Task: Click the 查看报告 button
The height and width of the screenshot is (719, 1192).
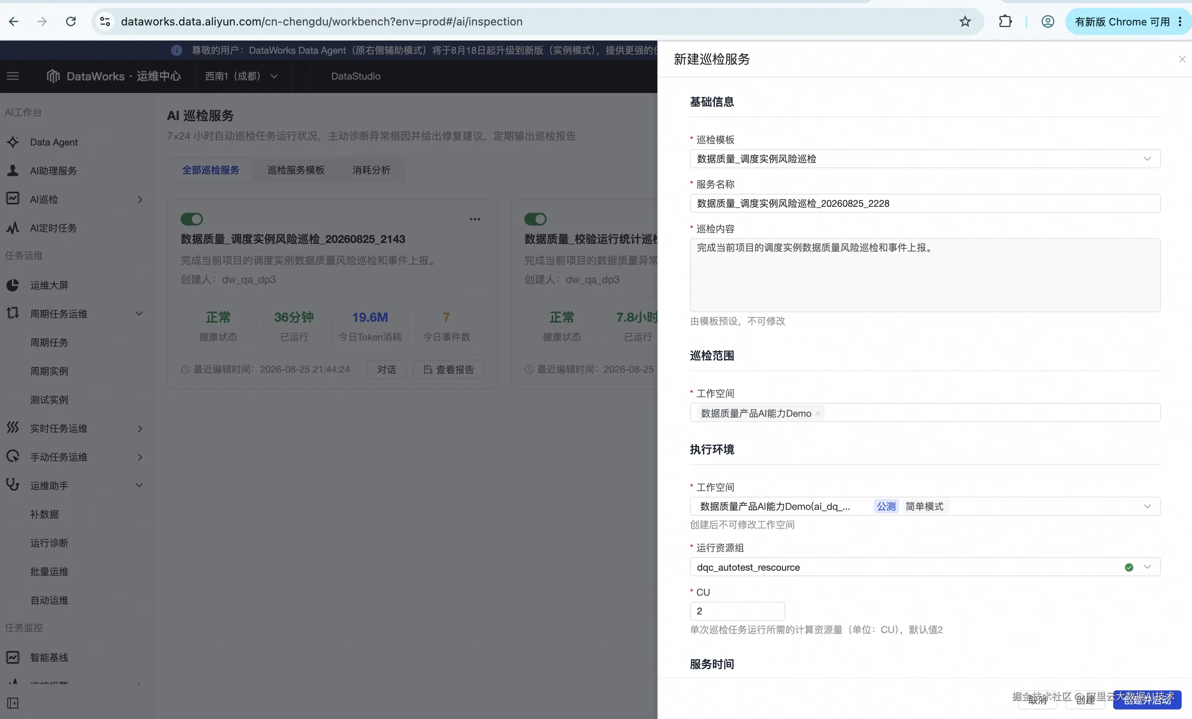Action: pyautogui.click(x=448, y=369)
